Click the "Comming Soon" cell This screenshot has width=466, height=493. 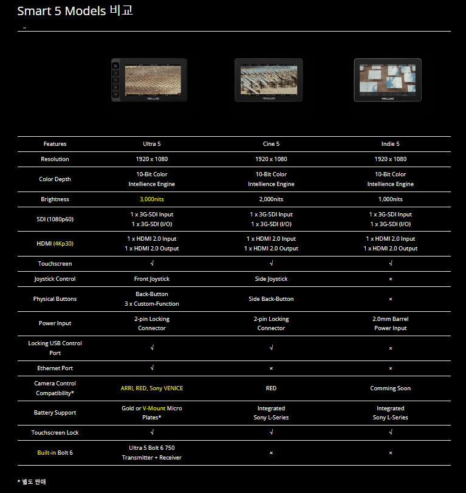(390, 388)
